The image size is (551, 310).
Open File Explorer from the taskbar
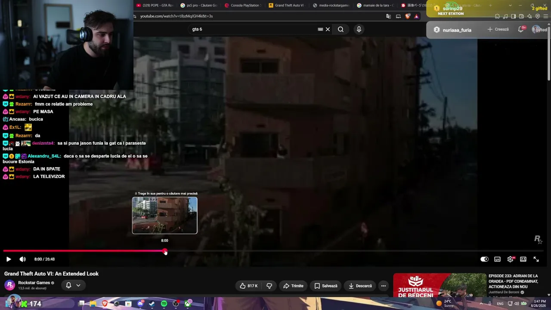[93, 304]
